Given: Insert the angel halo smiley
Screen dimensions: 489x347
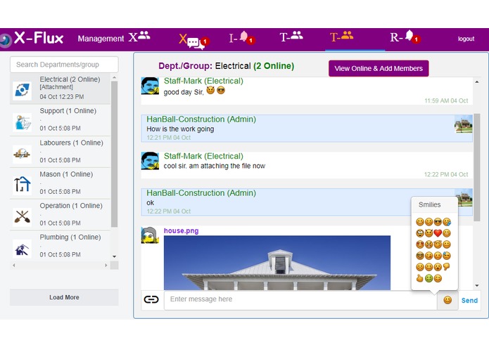Looking at the screenshot, I should 438,244.
